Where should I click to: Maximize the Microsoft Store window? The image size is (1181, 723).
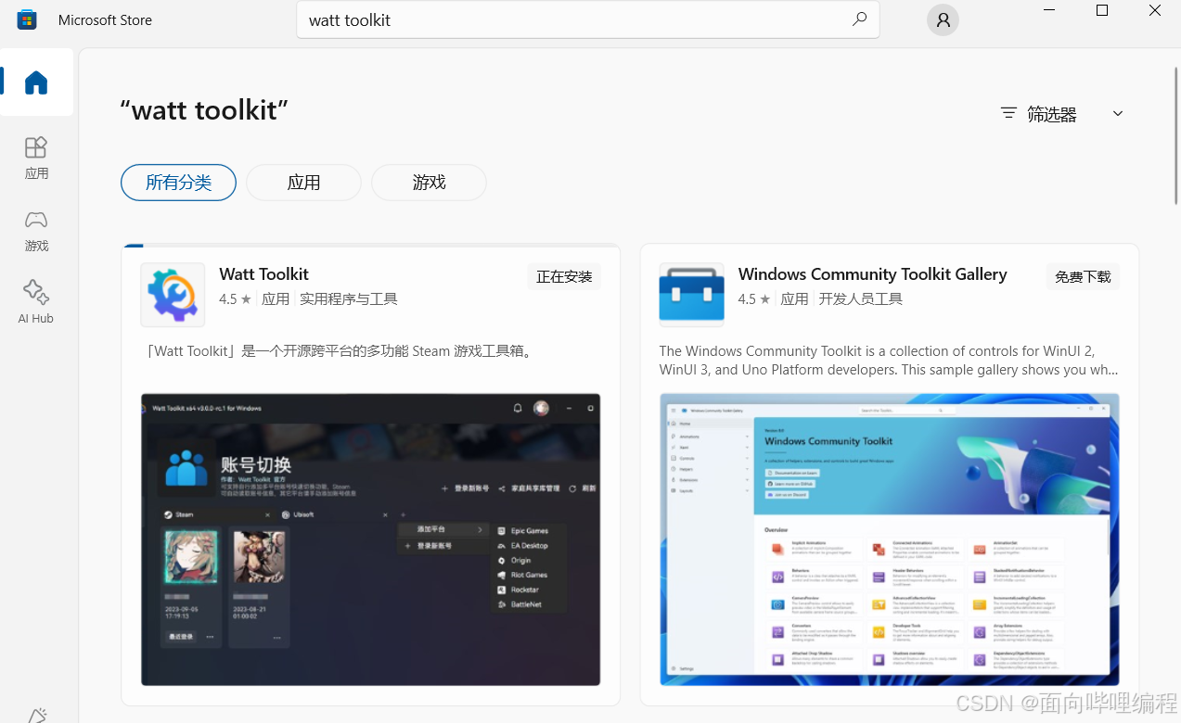1102,11
